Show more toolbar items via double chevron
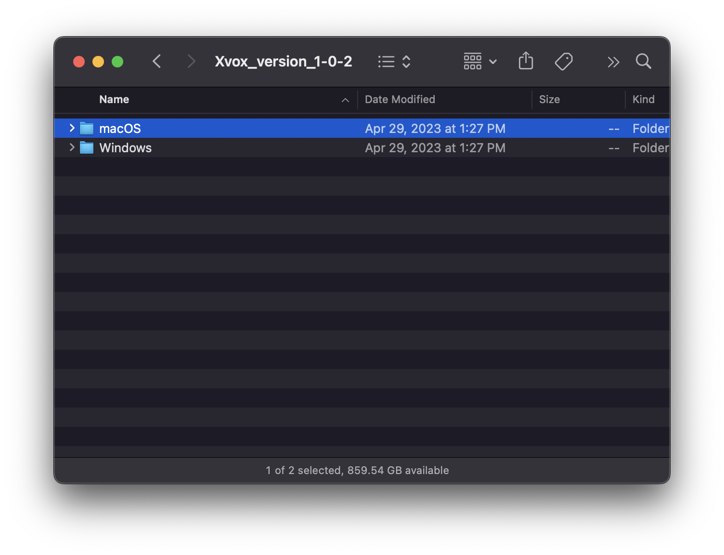724x555 pixels. (x=613, y=62)
